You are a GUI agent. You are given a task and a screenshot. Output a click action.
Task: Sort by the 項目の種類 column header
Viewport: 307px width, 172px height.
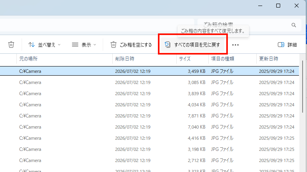pos(232,59)
